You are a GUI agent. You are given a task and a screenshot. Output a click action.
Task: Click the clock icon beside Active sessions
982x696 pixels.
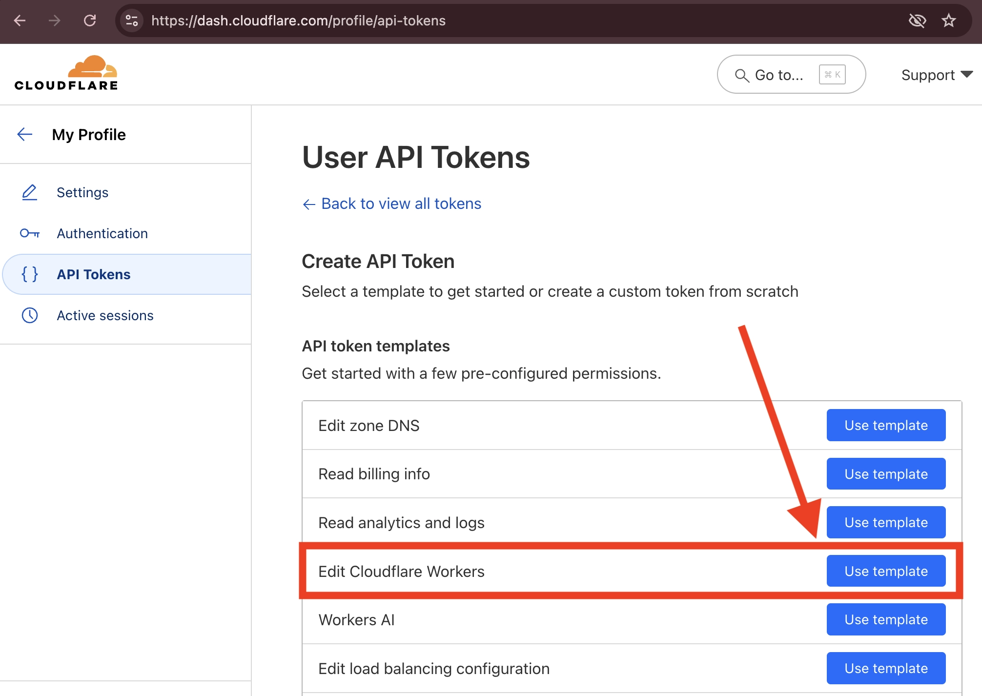coord(30,315)
